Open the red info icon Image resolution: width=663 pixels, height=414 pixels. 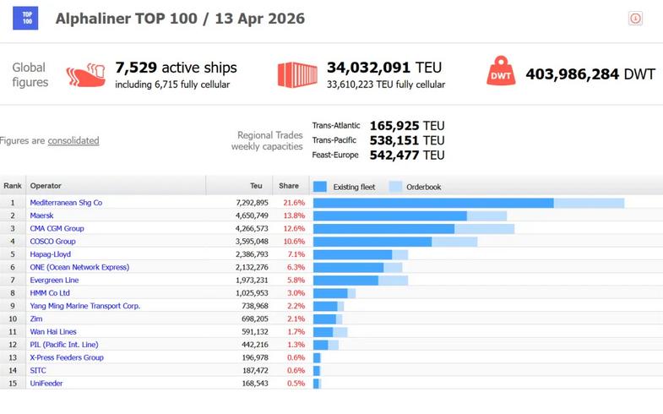[635, 19]
